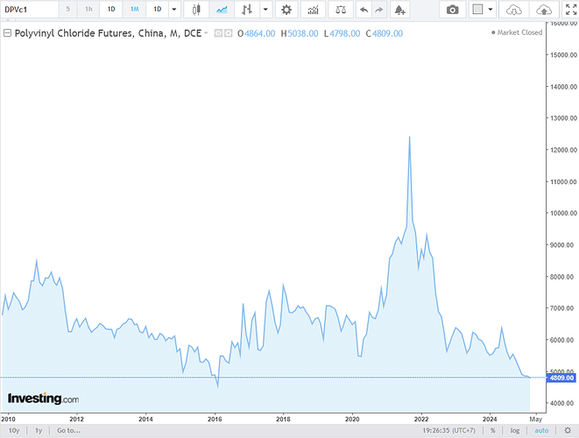Click the 10y date range button
This screenshot has height=438, width=579.
[x=13, y=430]
